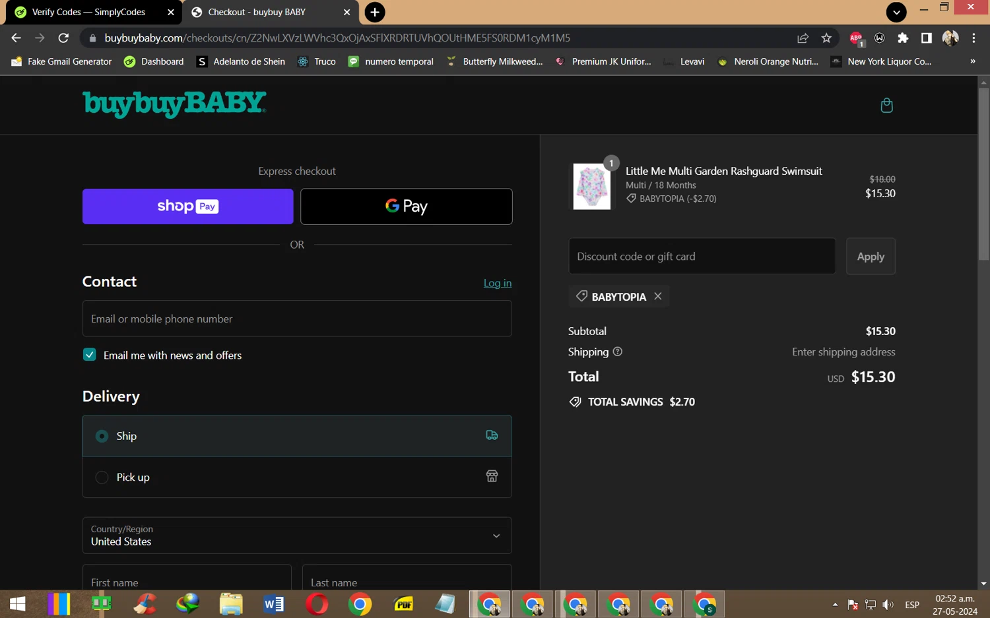Image resolution: width=990 pixels, height=618 pixels.
Task: Click the volume icon in system tray
Action: (x=888, y=604)
